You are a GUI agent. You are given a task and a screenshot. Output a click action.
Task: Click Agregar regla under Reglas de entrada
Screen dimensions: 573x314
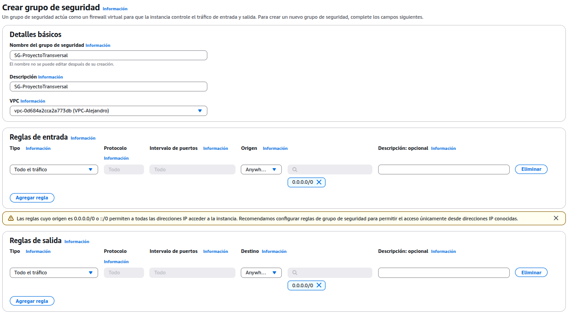click(x=32, y=198)
